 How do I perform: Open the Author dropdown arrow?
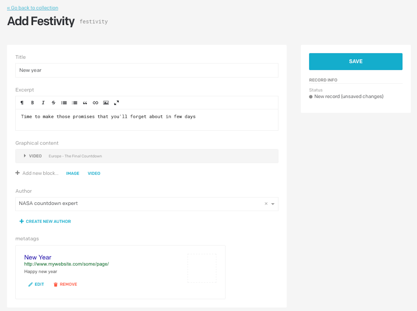[x=273, y=204]
